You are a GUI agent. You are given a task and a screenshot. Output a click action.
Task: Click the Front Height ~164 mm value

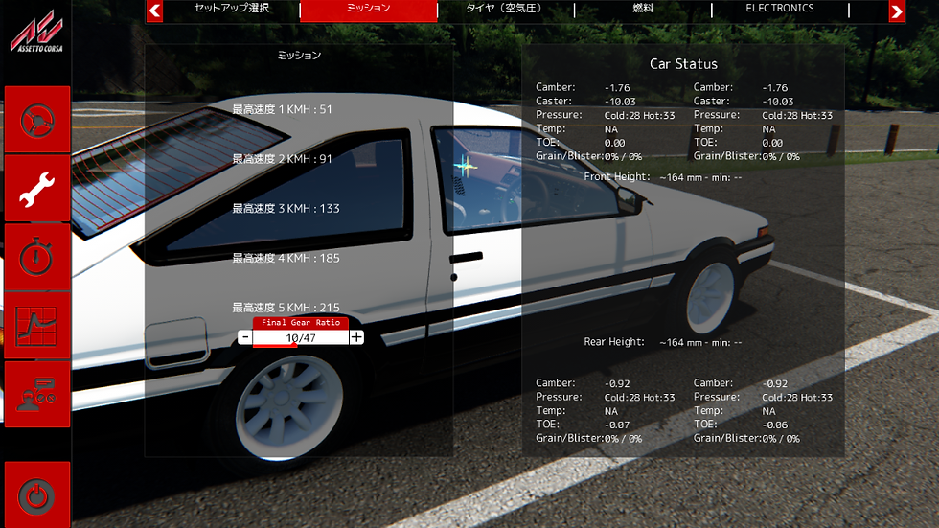pos(700,178)
